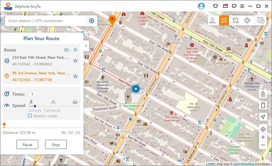Click the Speed gauge icon
The height and width of the screenshot is (166, 272).
7,105
